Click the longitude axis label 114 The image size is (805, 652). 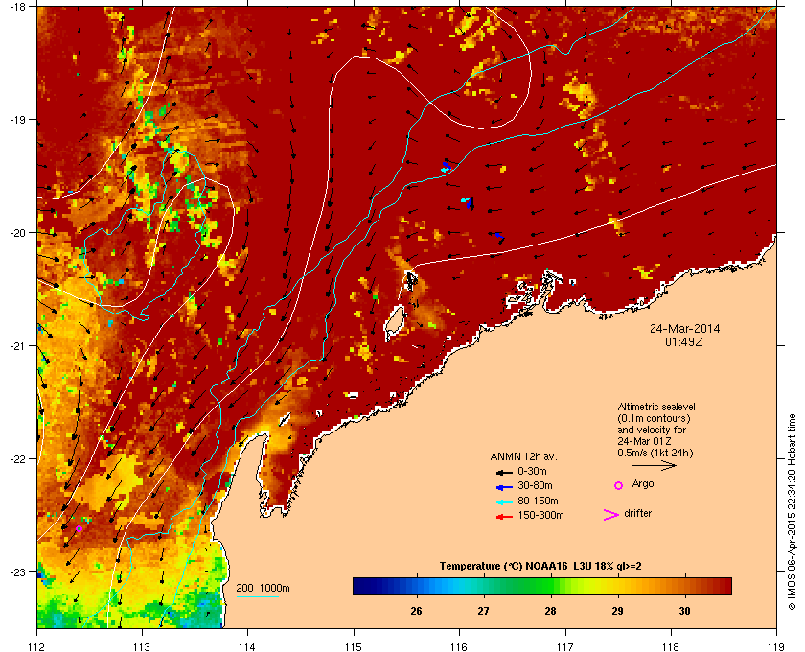click(x=247, y=646)
